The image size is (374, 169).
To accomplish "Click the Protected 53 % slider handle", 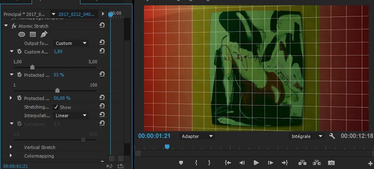I will 57,91.
